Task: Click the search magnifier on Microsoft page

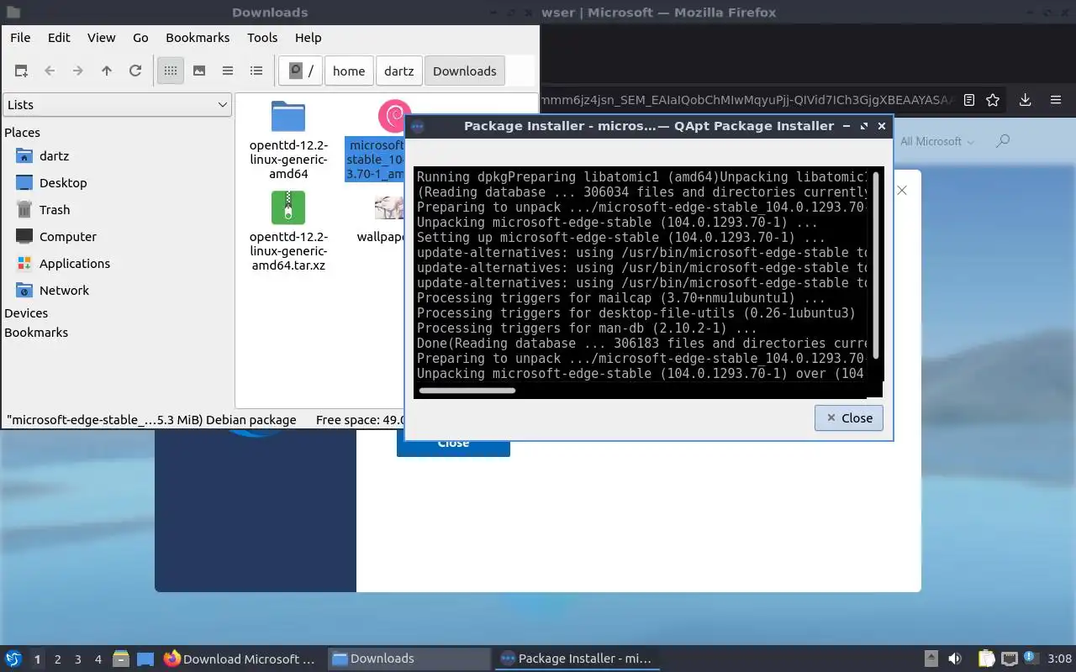Action: 1003,141
